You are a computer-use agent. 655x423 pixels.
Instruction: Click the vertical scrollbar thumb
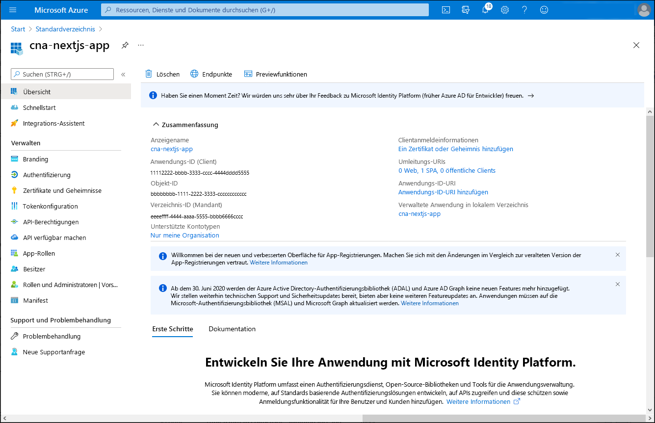pos(650,186)
